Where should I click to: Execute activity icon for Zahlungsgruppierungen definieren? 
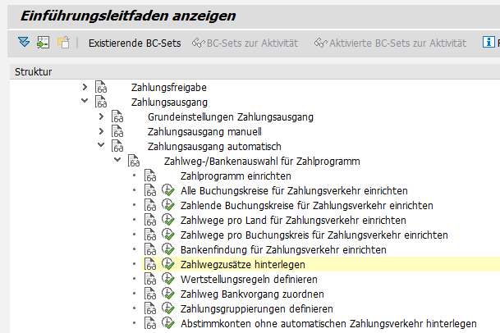(x=168, y=308)
